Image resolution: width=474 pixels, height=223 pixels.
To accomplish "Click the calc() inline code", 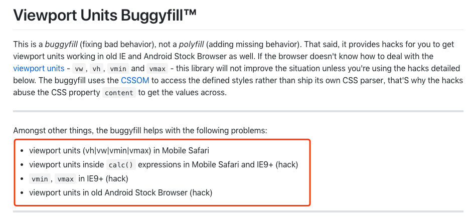I will tap(121, 165).
